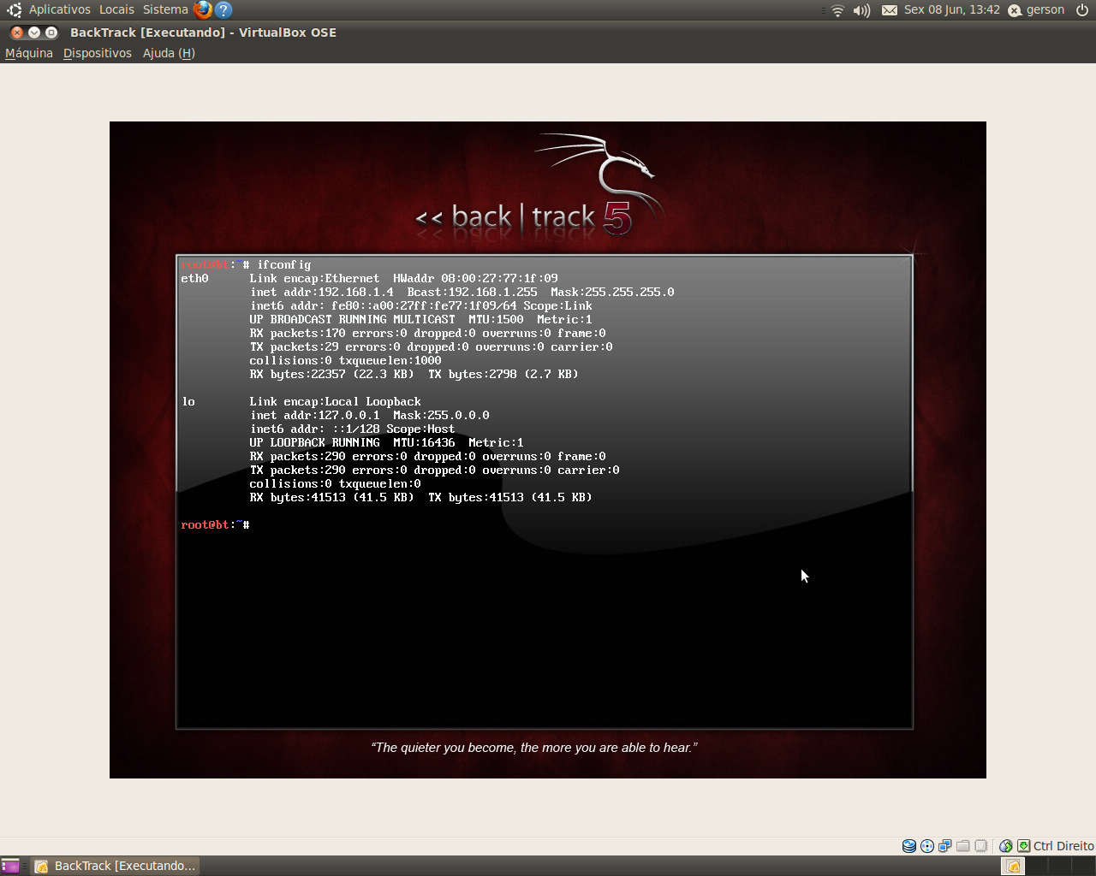The height and width of the screenshot is (876, 1096).
Task: Click the ifconfig command text
Action: pos(284,265)
